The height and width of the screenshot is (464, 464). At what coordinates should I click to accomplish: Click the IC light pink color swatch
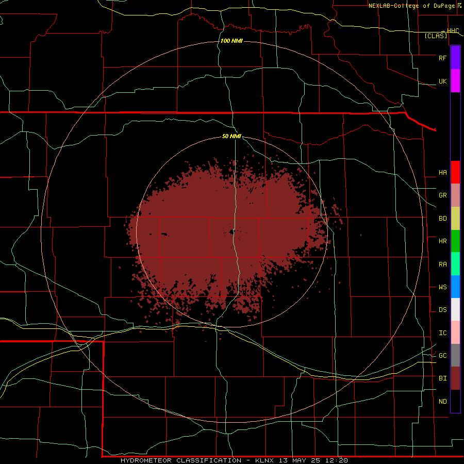pos(455,333)
